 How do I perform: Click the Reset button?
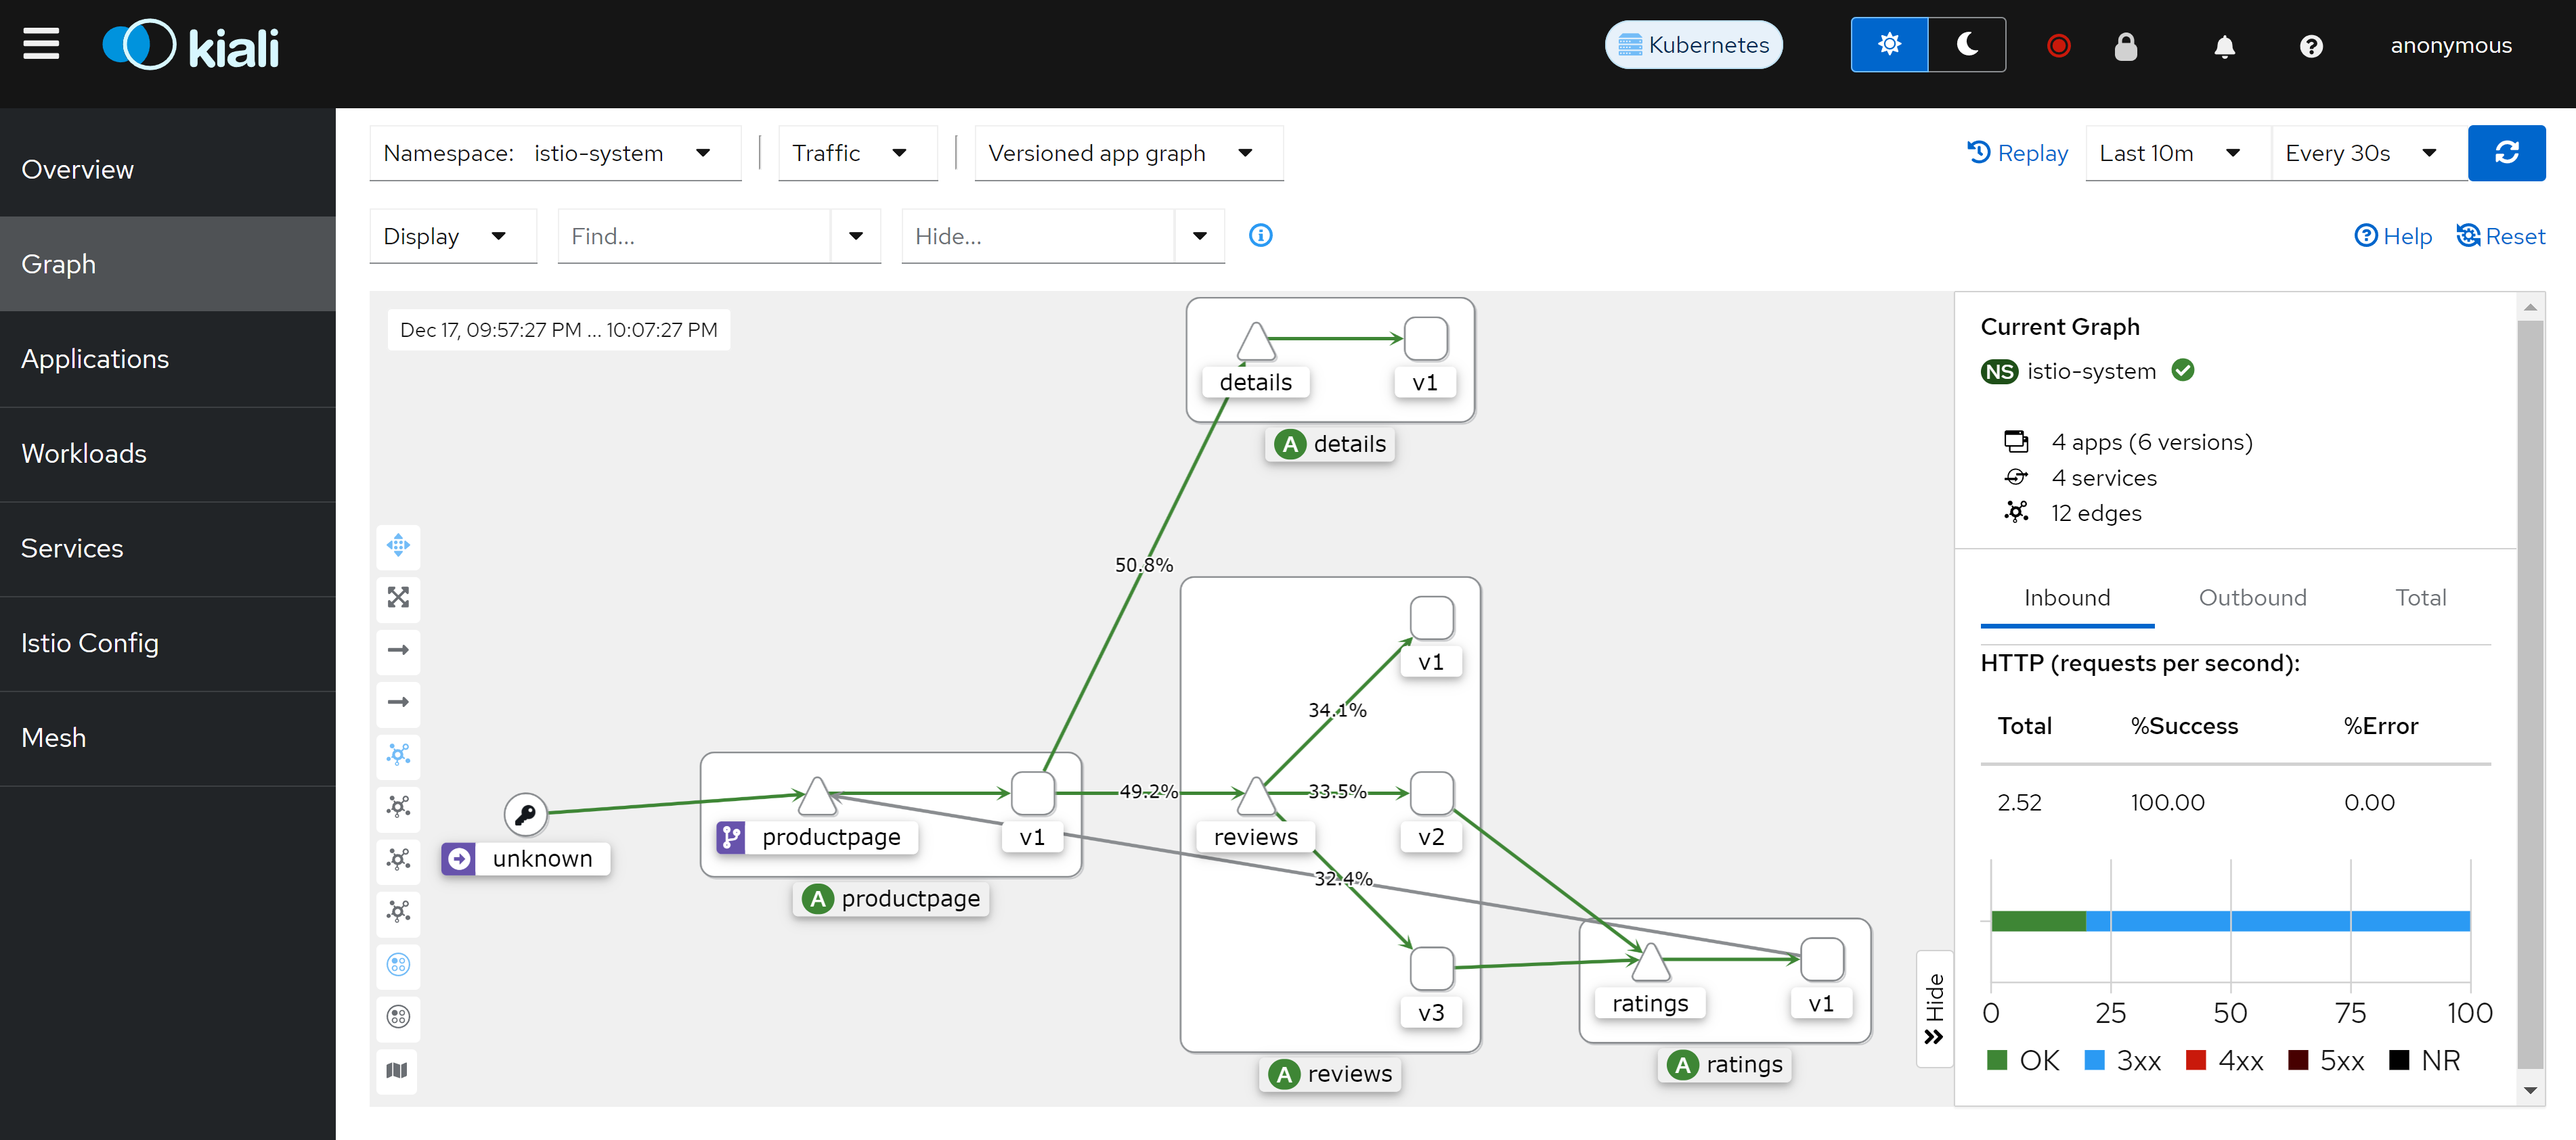tap(2491, 235)
